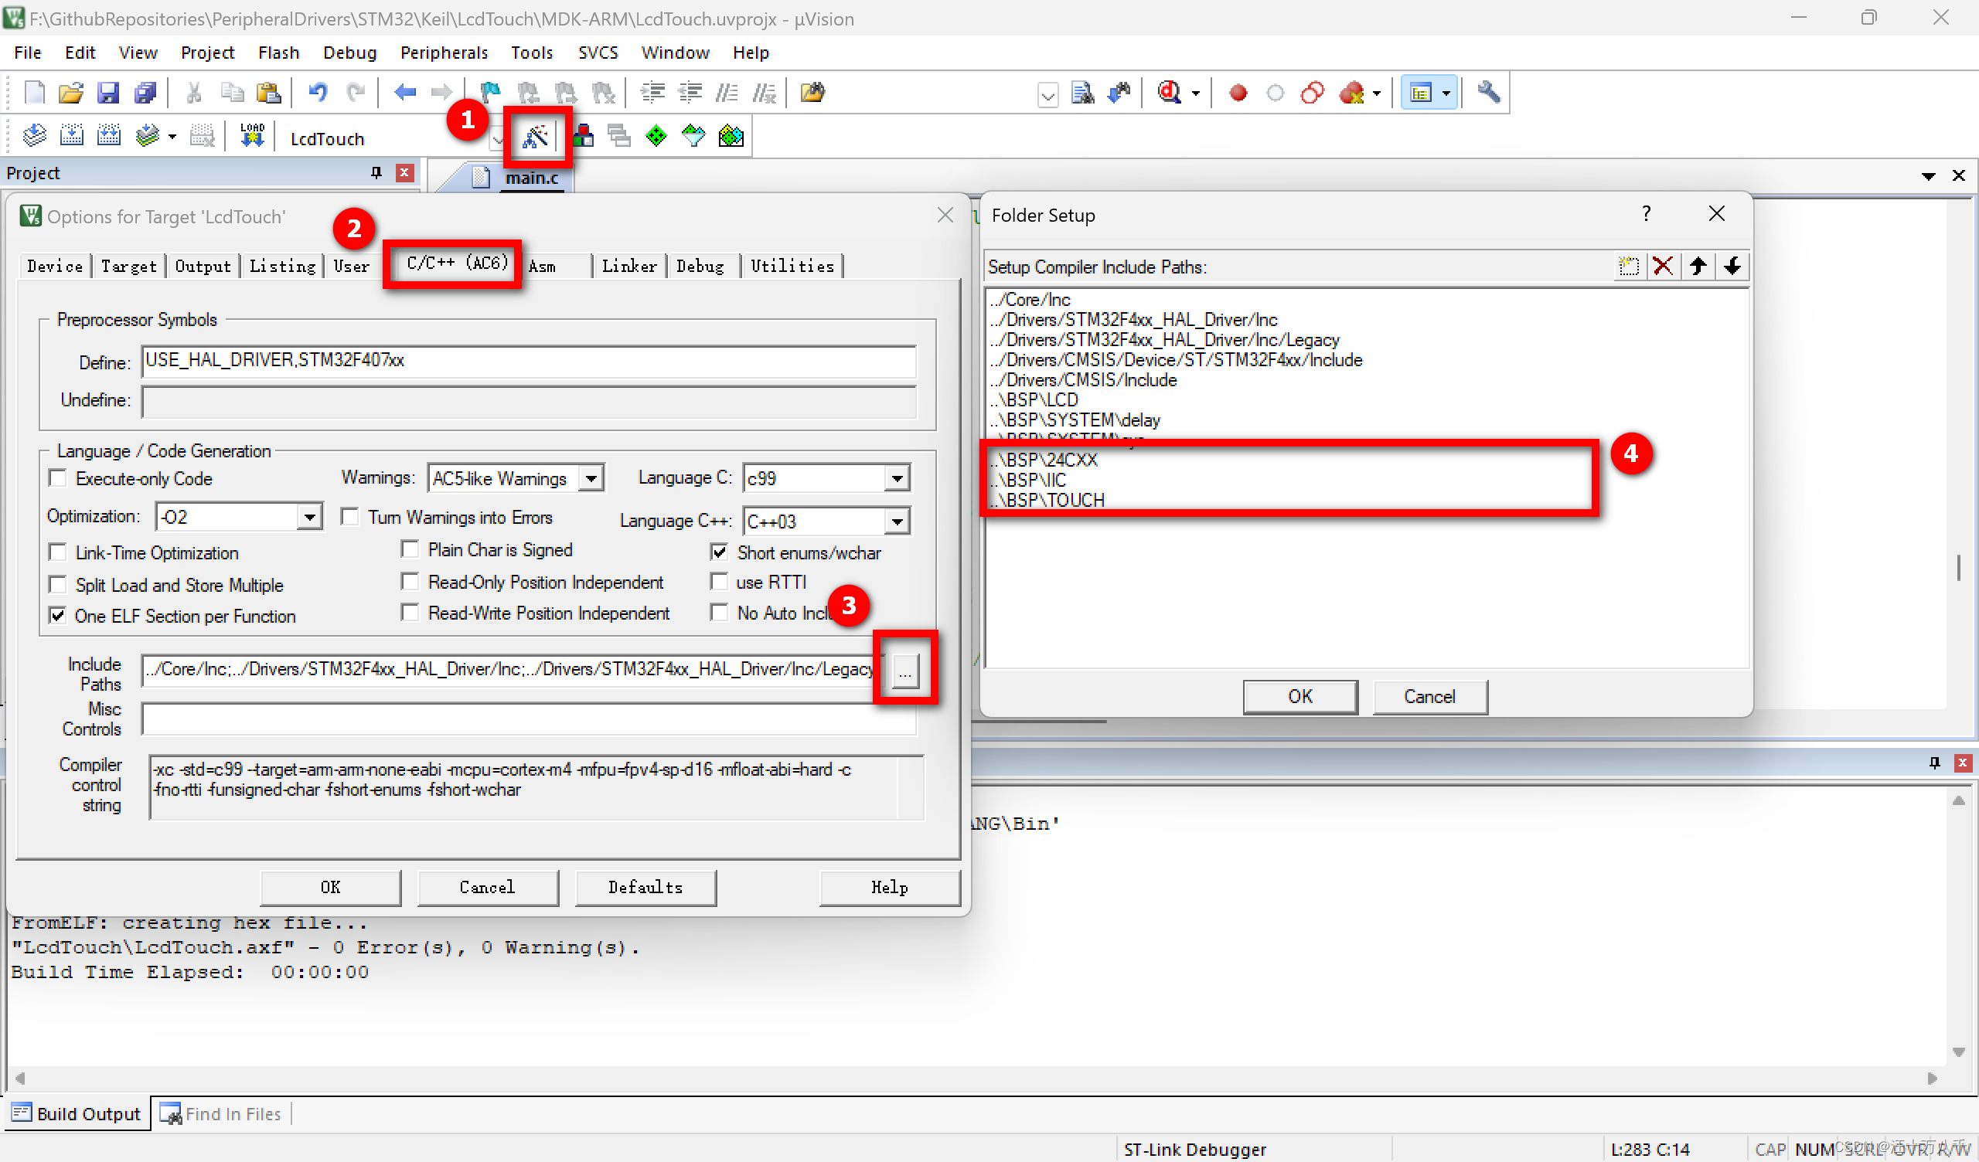Undo the last edit

coord(317,93)
